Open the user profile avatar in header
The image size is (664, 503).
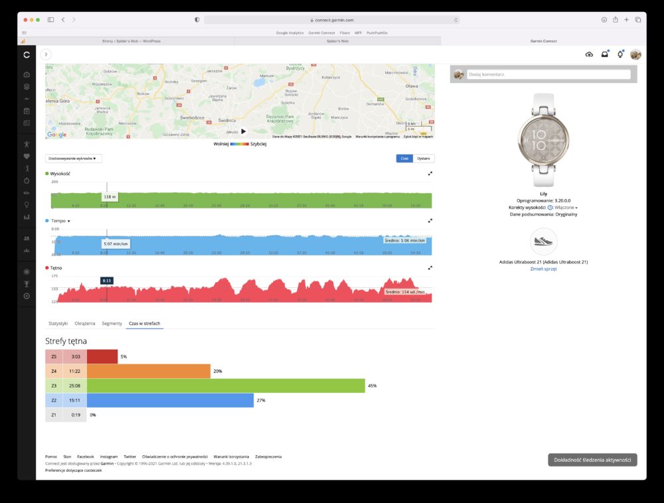point(635,54)
